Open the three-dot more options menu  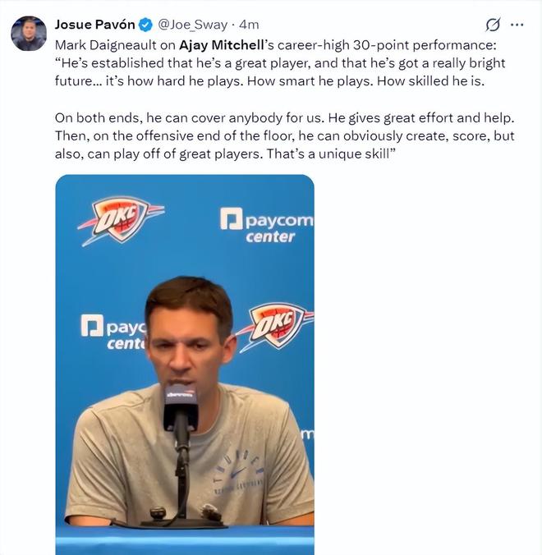coord(517,25)
